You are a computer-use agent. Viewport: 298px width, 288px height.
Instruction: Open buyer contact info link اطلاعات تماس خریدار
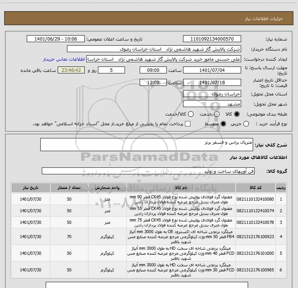64,59
